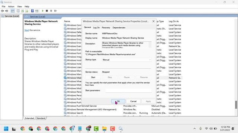
Task: Click the Start the service link
Action: (x=27, y=30)
